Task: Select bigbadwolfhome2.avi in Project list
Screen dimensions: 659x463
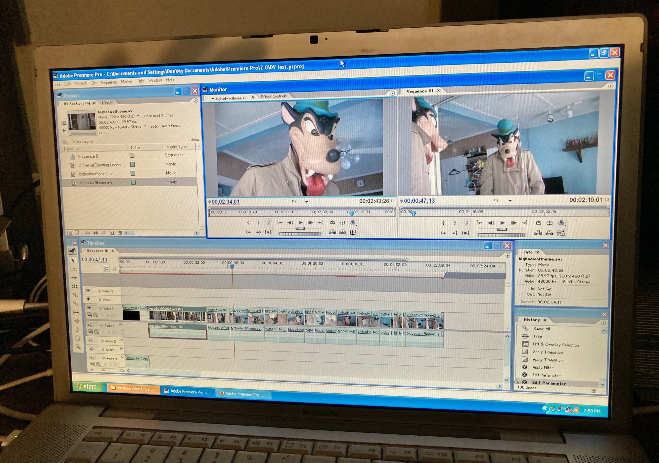Action: point(96,174)
